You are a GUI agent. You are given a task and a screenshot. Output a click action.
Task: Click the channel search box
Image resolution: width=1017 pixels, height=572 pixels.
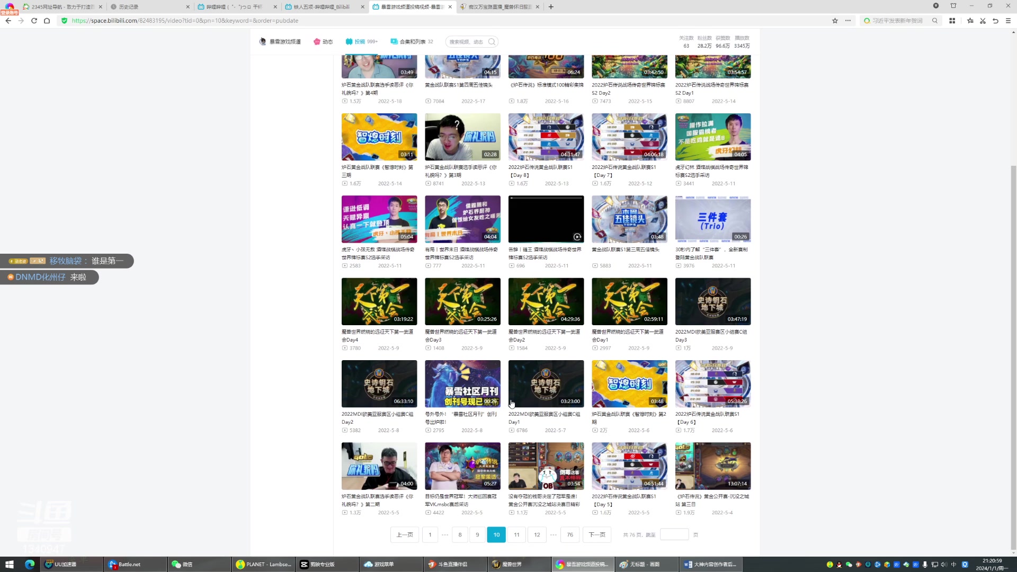click(x=467, y=41)
